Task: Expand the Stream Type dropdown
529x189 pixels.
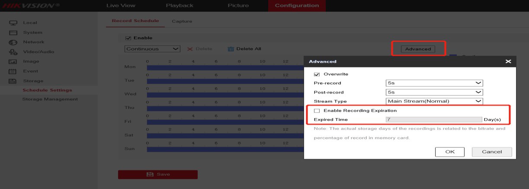Action: point(434,101)
